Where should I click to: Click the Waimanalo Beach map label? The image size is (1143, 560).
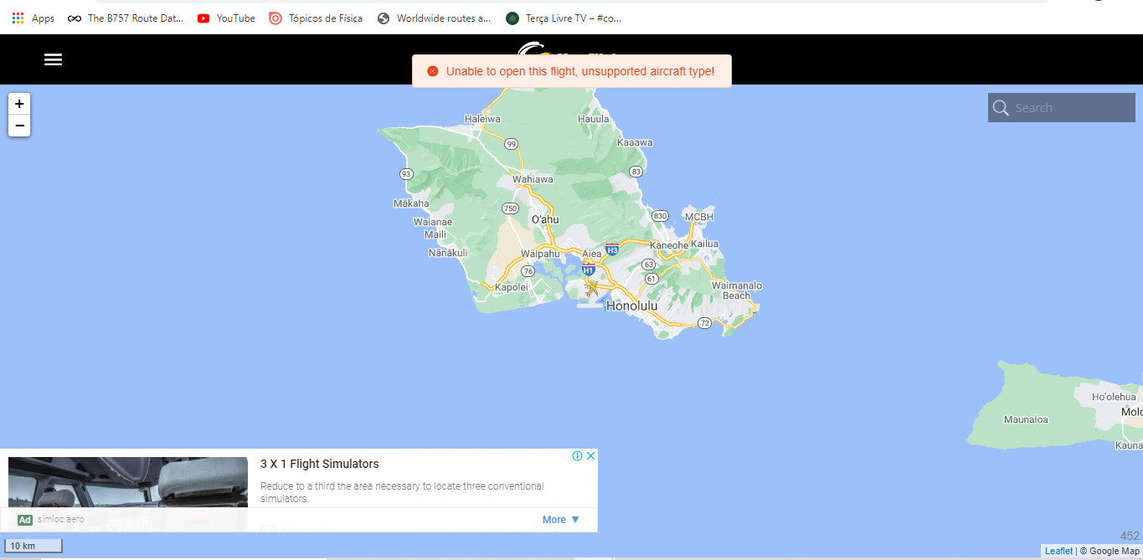737,290
